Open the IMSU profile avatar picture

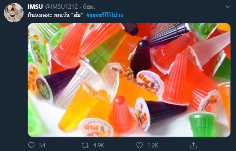14,13
